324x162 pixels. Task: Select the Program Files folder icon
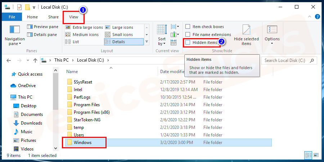coord(69,105)
